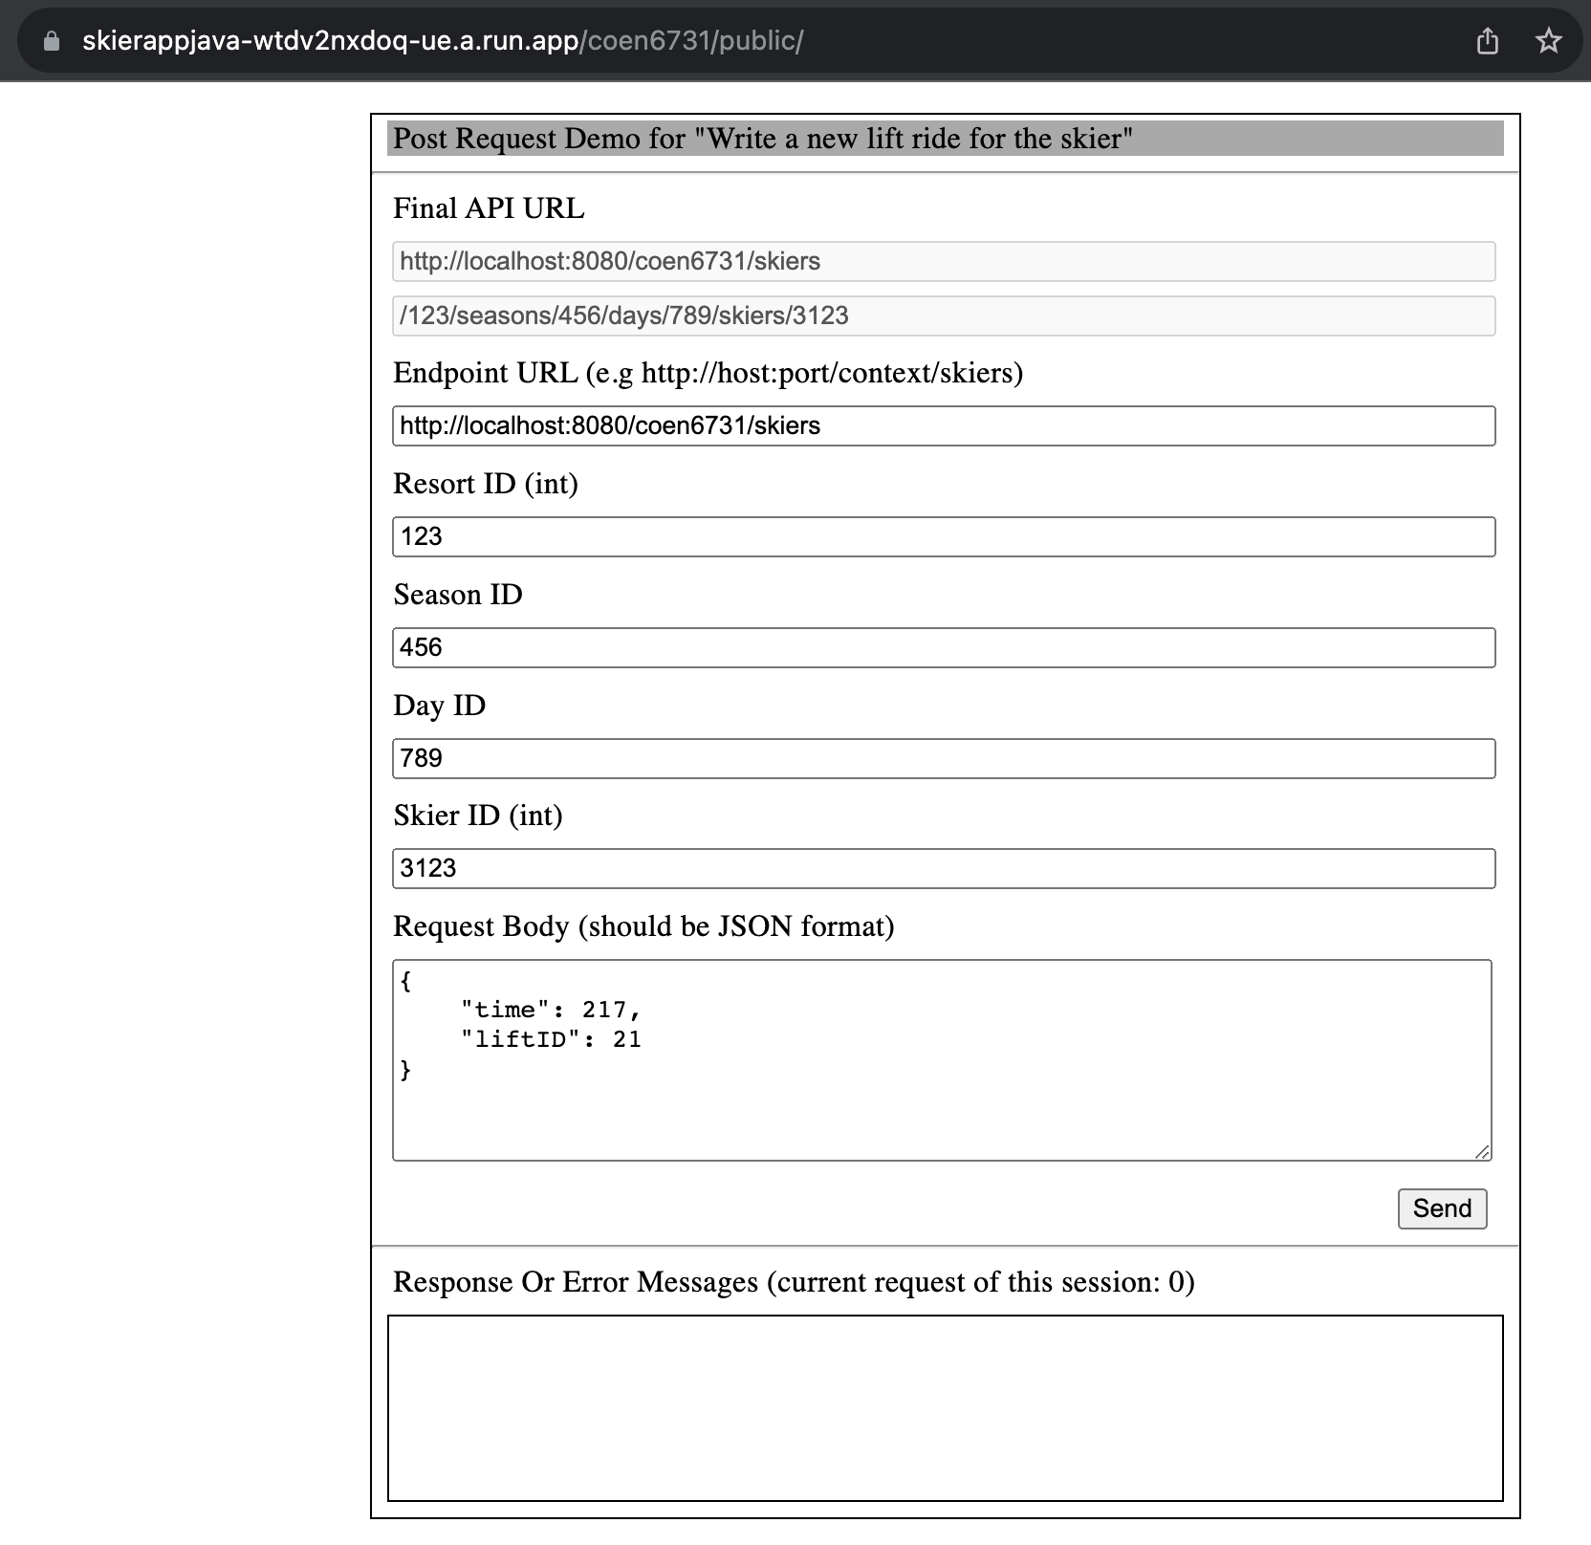Click the 'Season ID' label
Screen dimensions: 1591x1545
[458, 595]
